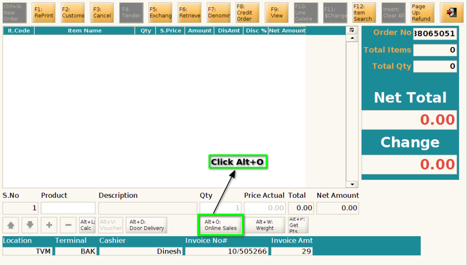The width and height of the screenshot is (467, 265).
Task: Click Alt+O Online Sales button
Action: [x=221, y=225]
